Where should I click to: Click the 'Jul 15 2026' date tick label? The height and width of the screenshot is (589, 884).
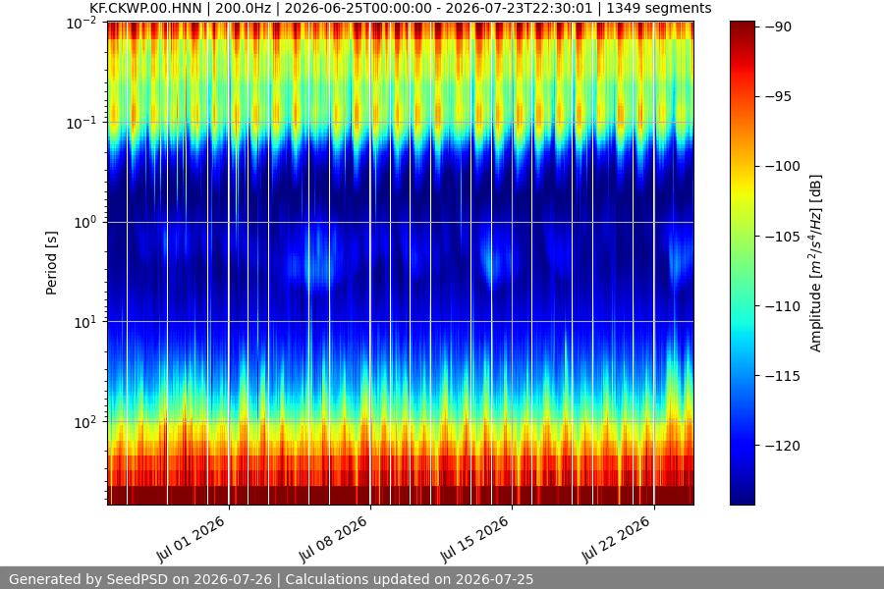tap(474, 539)
